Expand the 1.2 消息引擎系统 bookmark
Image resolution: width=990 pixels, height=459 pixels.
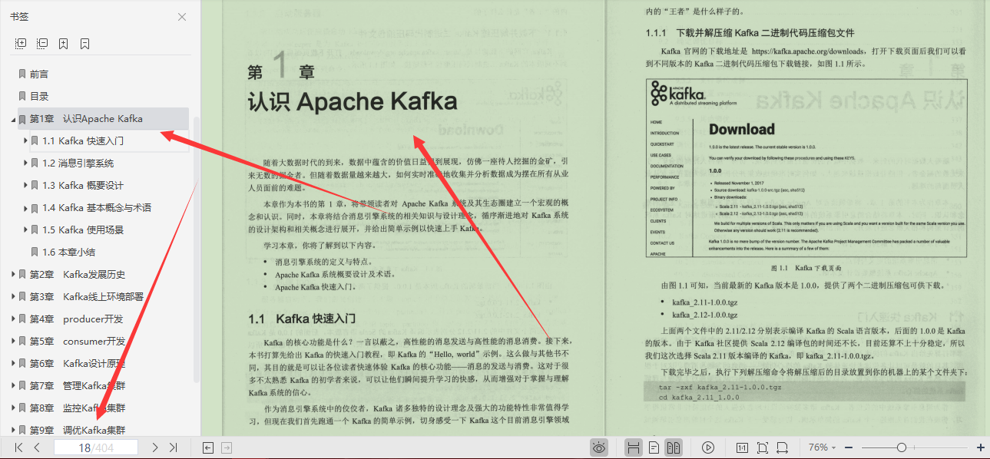pos(25,163)
